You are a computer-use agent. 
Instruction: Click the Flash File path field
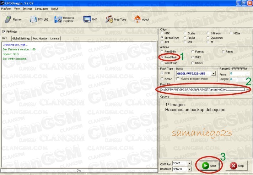[203, 89]
